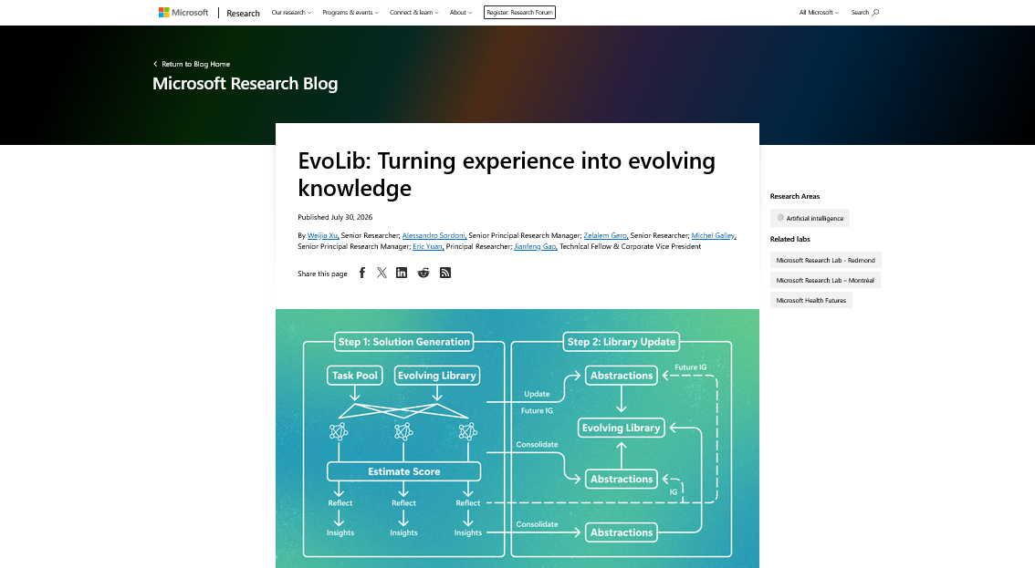Expand the Programs & events menu
Viewport: 1035px width, 568px height.
point(350,13)
